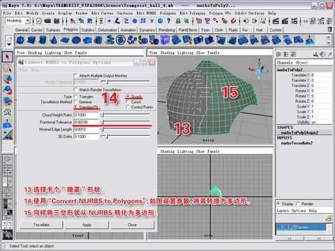Image resolution: width=335 pixels, height=251 pixels.
Task: Click the Chord Height Ratio value field
Action: pyautogui.click(x=86, y=115)
